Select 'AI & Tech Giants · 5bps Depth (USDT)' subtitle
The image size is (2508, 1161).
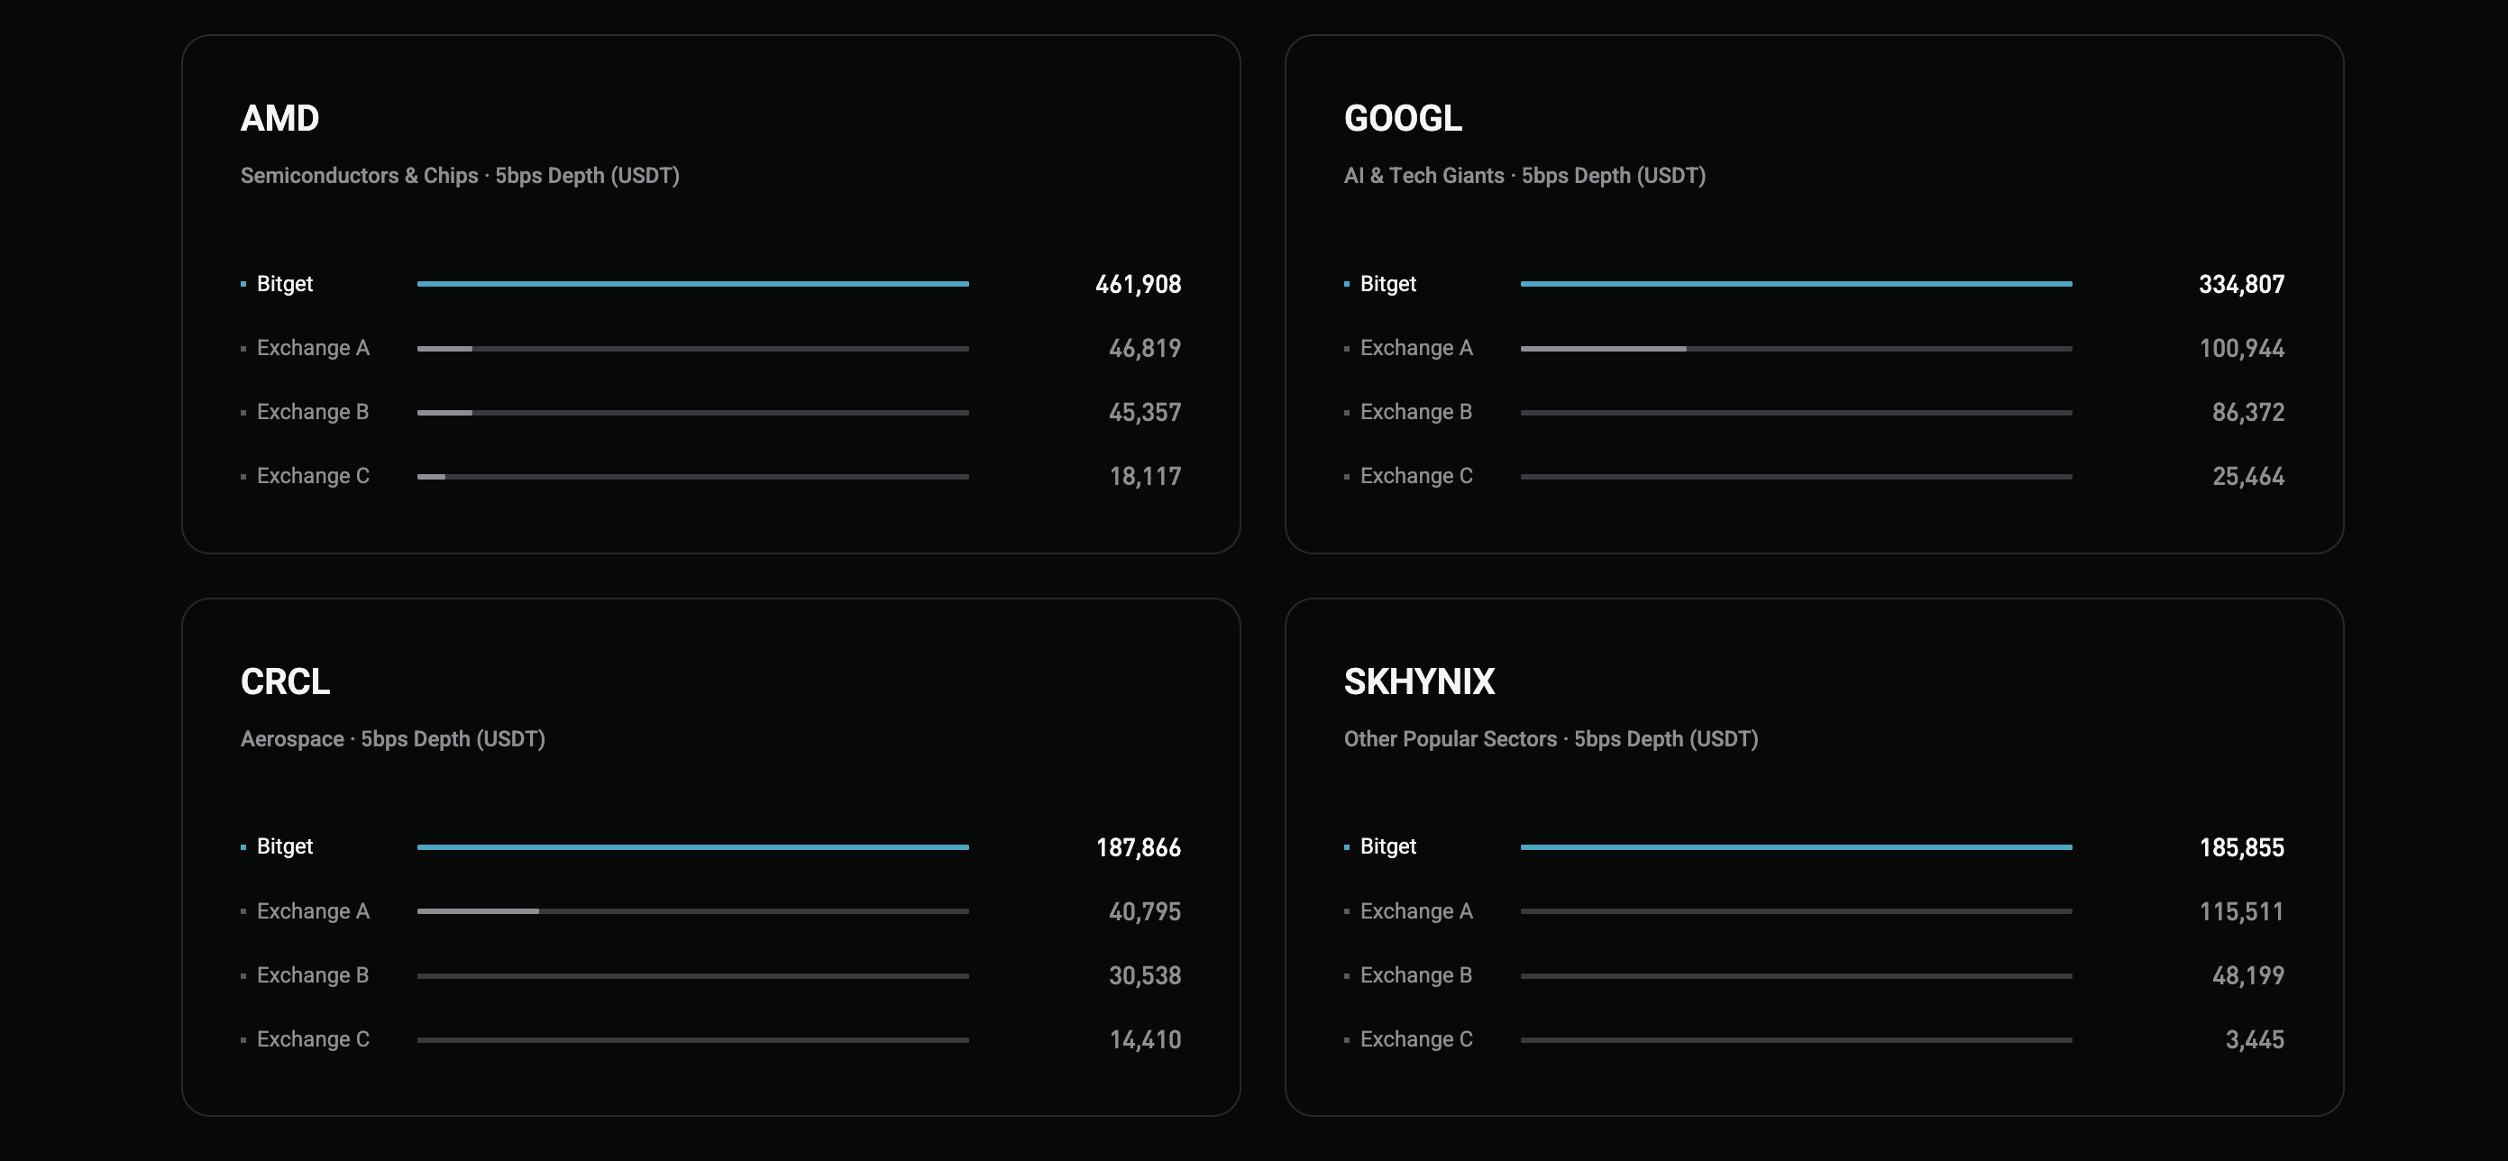pos(1524,175)
